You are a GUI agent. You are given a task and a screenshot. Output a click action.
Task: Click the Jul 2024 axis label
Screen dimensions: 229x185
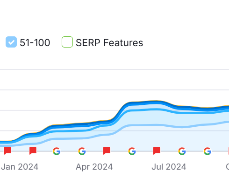coord(169,167)
